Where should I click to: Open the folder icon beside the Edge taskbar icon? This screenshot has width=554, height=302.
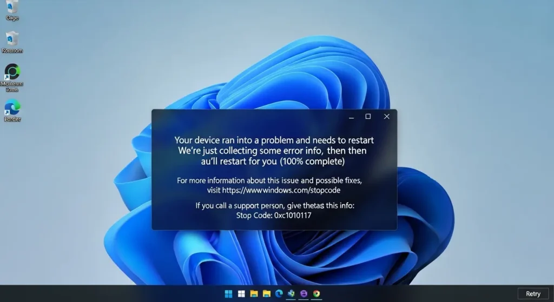pos(266,293)
